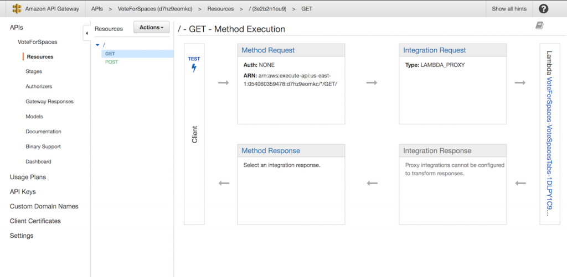
Task: Open Settings in the sidebar
Action: point(22,236)
